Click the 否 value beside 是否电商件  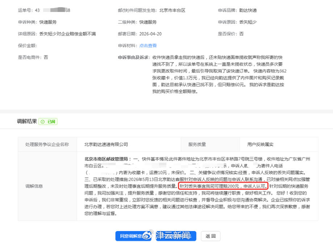(x=46, y=57)
